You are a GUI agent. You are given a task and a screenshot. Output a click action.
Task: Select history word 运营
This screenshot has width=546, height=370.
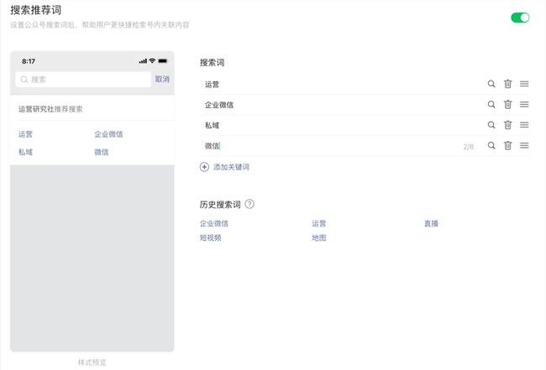[319, 223]
